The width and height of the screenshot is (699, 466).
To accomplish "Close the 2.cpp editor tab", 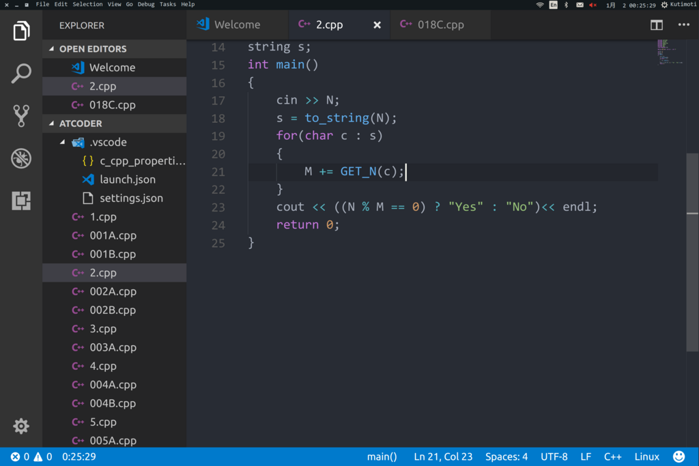I will pos(377,25).
